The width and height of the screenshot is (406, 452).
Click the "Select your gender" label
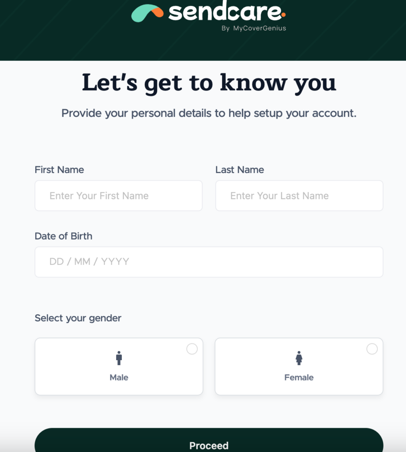coord(78,318)
